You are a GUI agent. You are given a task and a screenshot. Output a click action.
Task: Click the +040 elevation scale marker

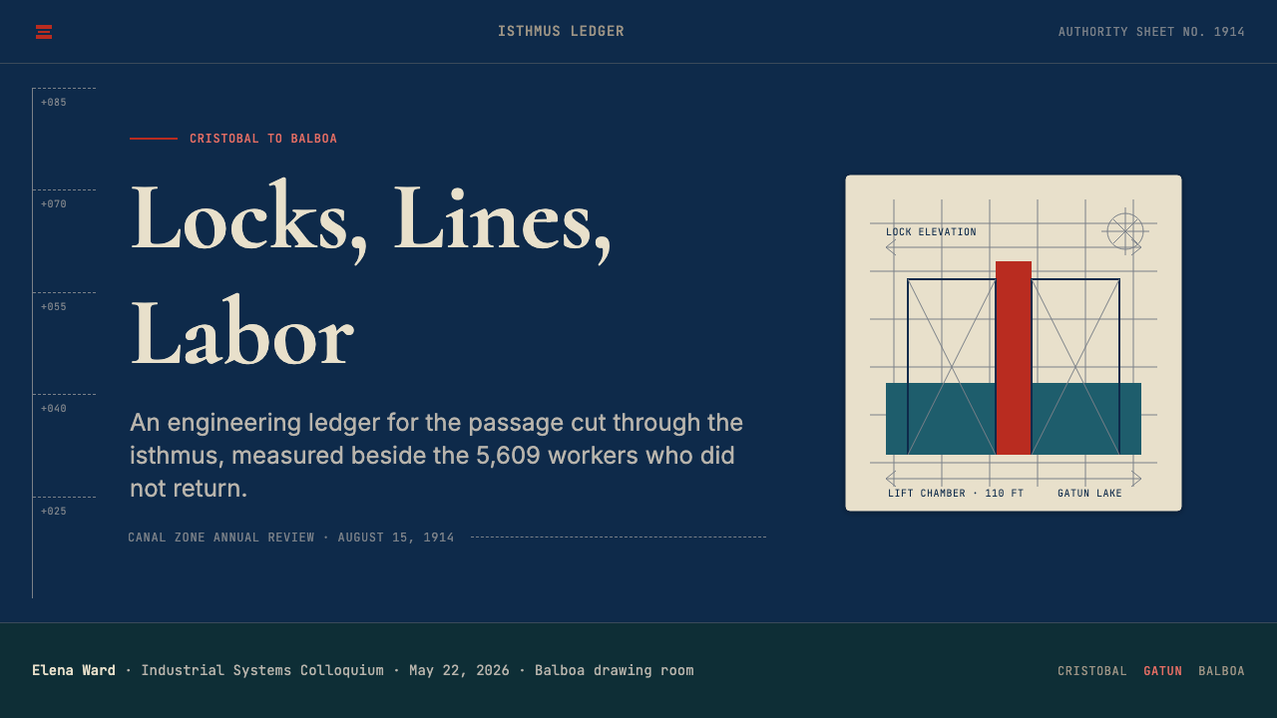[54, 409]
